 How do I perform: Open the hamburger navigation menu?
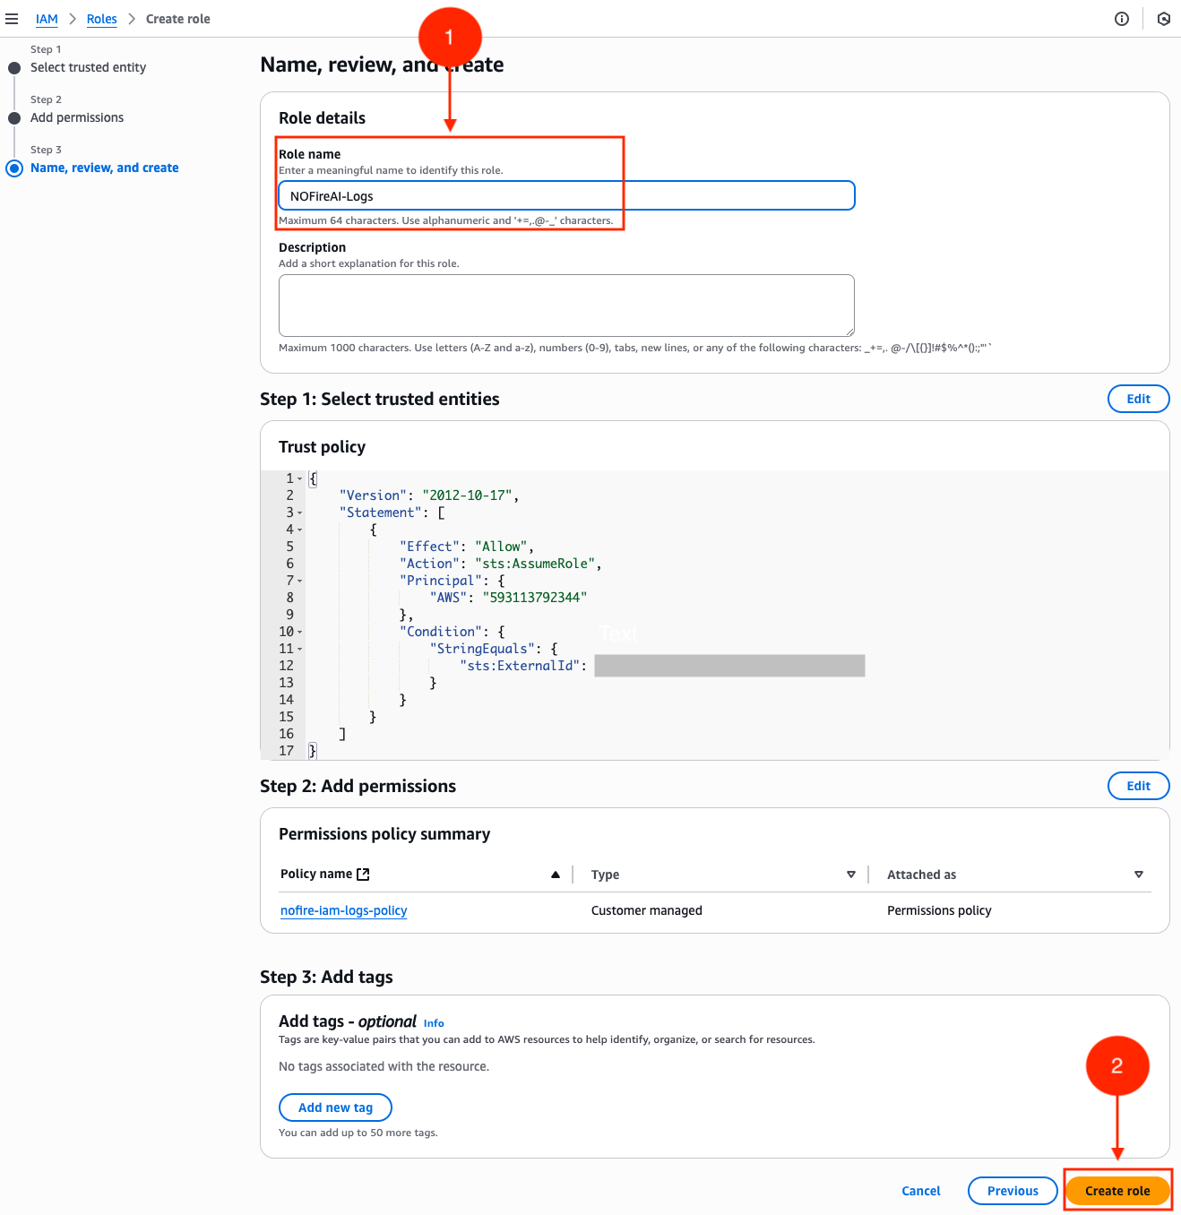point(12,19)
